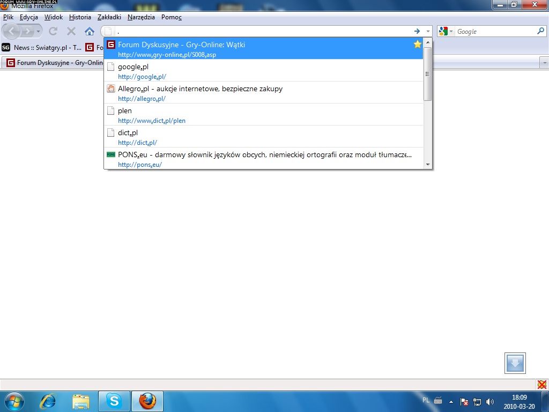
Task: Open the list all tabs dropdown
Action: coord(545,63)
